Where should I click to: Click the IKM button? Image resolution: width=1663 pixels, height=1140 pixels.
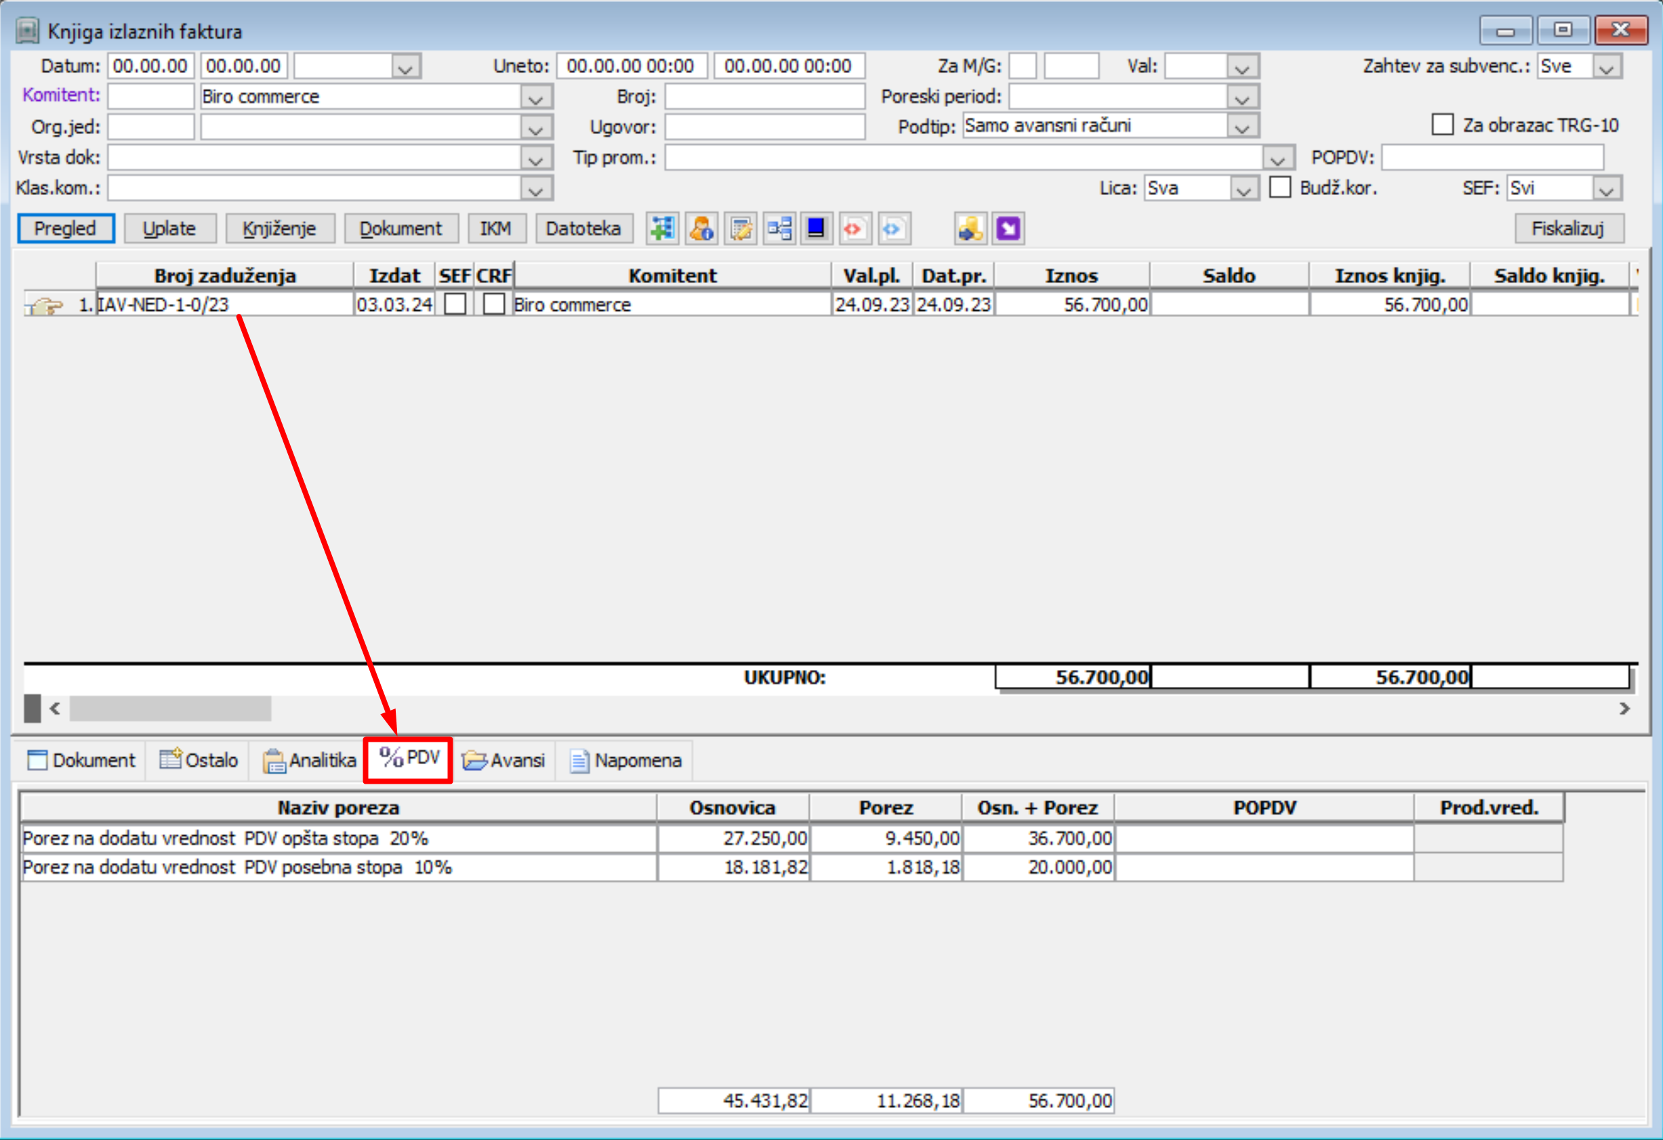(x=496, y=229)
